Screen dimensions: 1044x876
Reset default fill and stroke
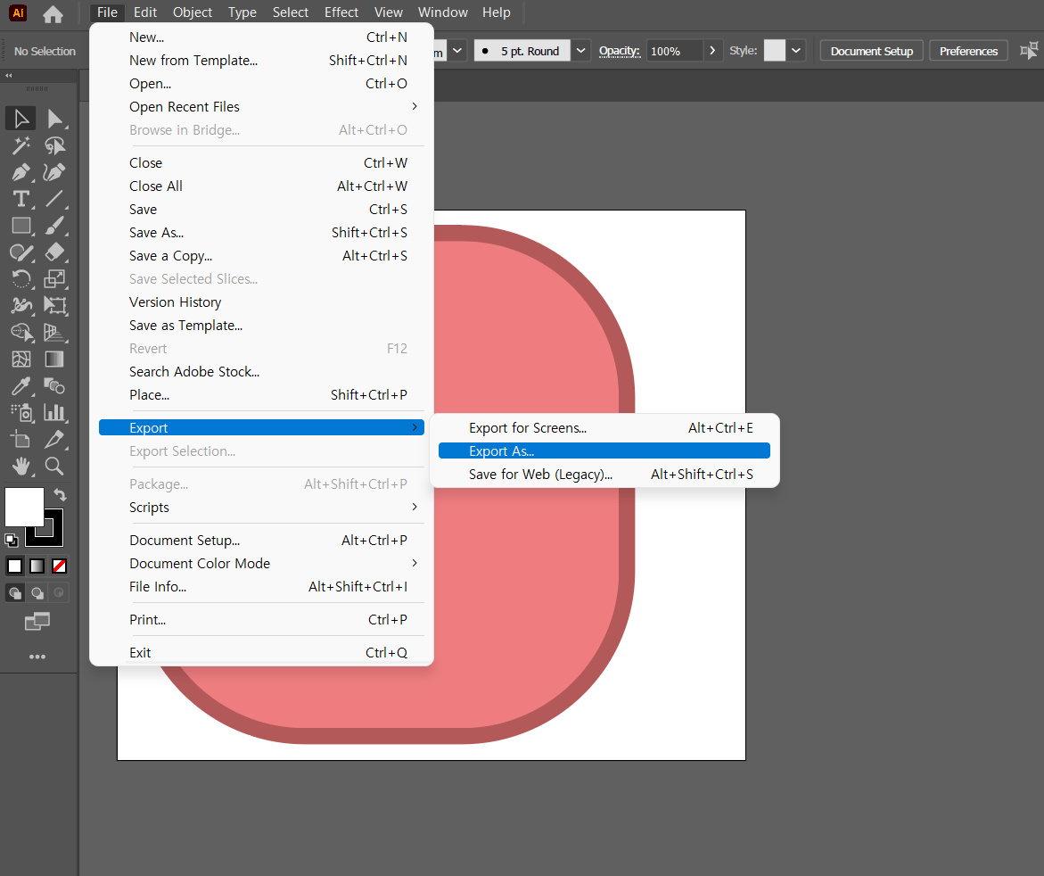pos(12,541)
